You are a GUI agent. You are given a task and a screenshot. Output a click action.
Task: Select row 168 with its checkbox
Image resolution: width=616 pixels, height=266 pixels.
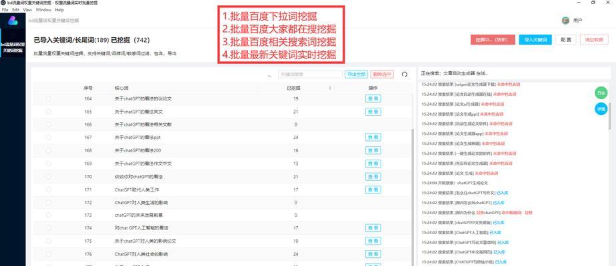[48, 150]
